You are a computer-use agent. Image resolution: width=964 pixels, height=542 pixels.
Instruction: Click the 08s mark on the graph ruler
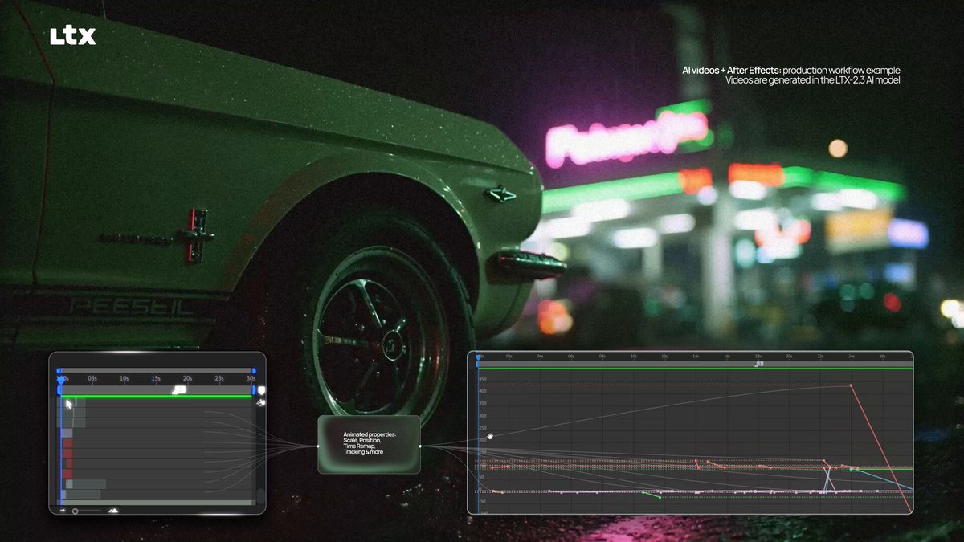tap(602, 356)
